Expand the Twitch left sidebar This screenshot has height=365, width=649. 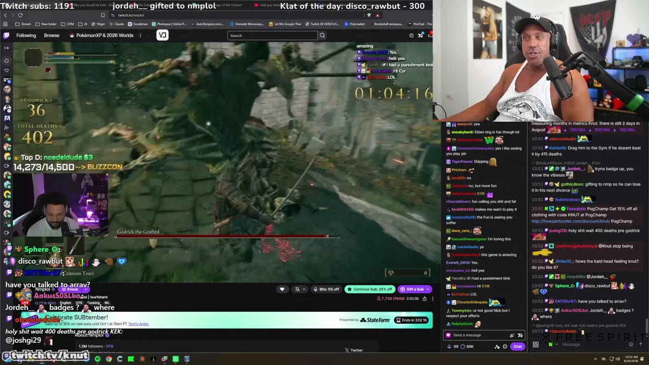point(6,48)
